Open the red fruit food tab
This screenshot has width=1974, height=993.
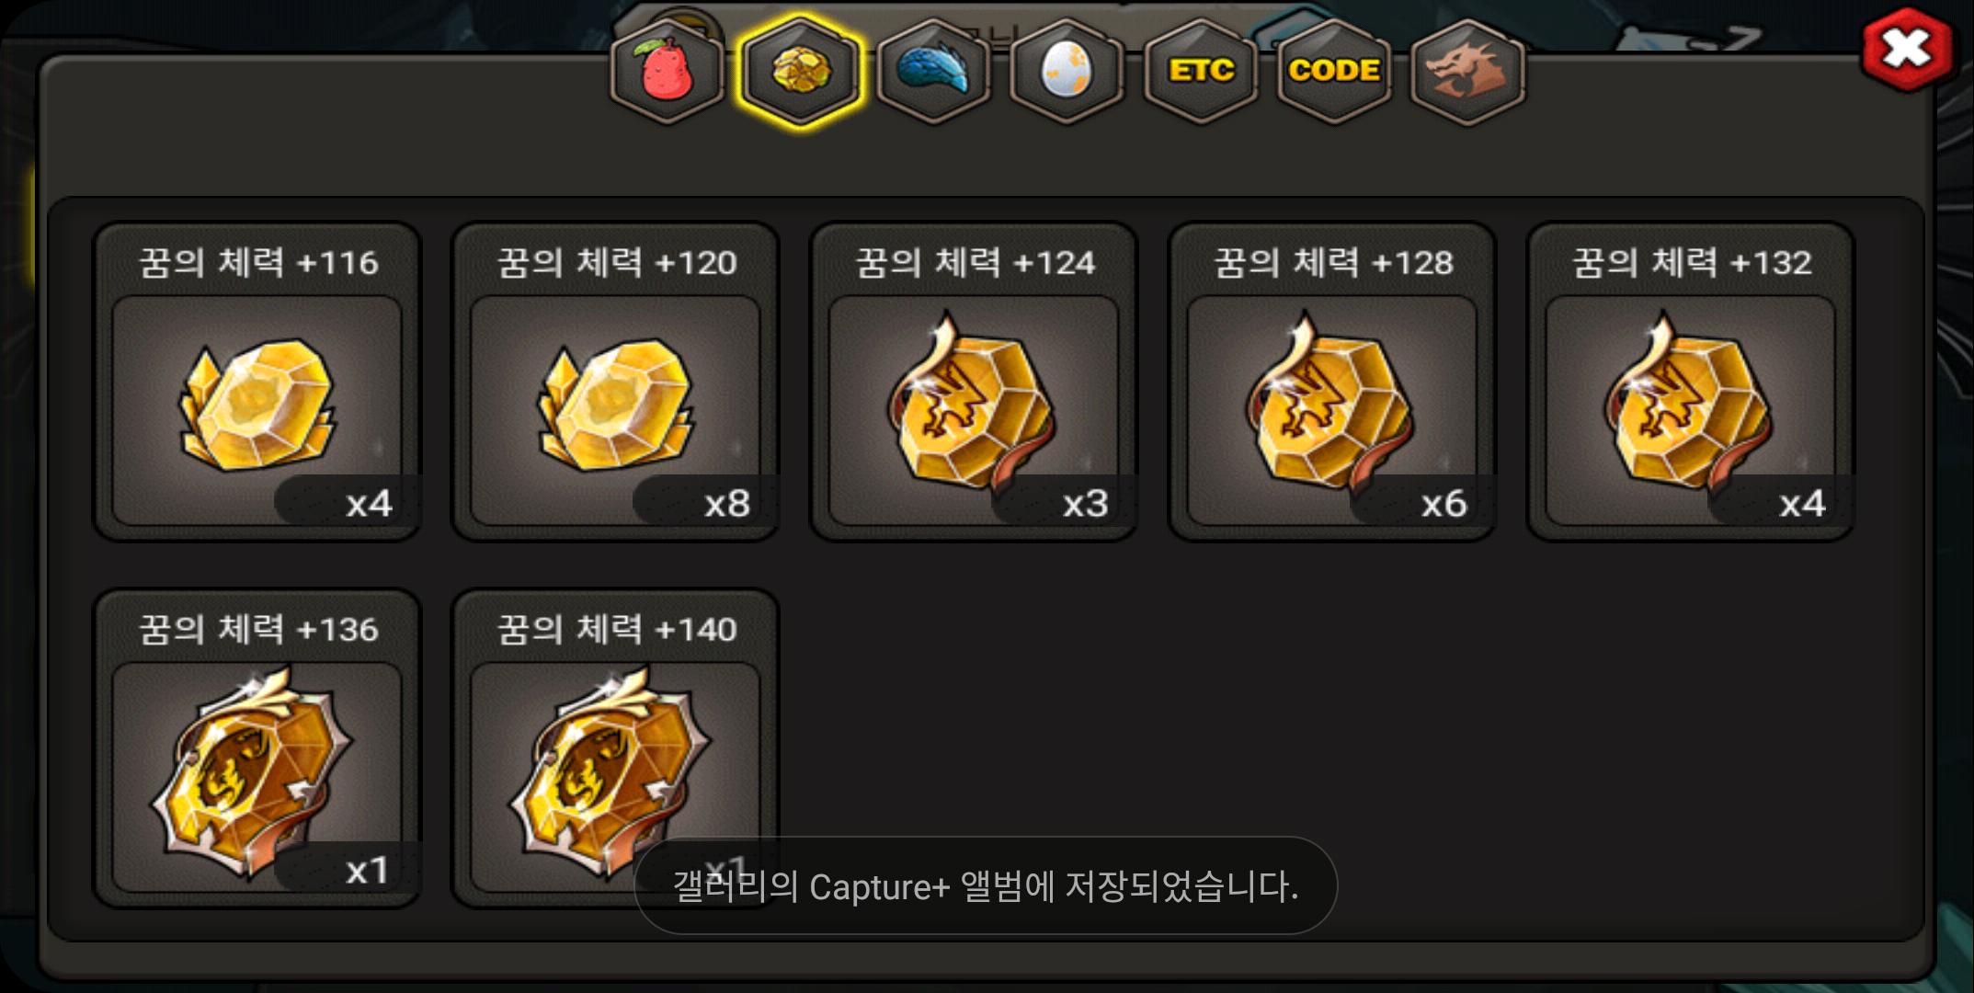point(668,71)
